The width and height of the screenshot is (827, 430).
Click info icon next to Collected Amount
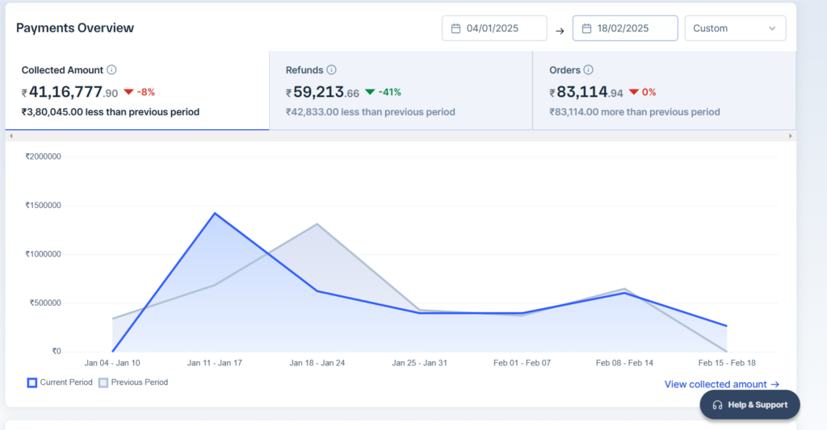(x=111, y=70)
